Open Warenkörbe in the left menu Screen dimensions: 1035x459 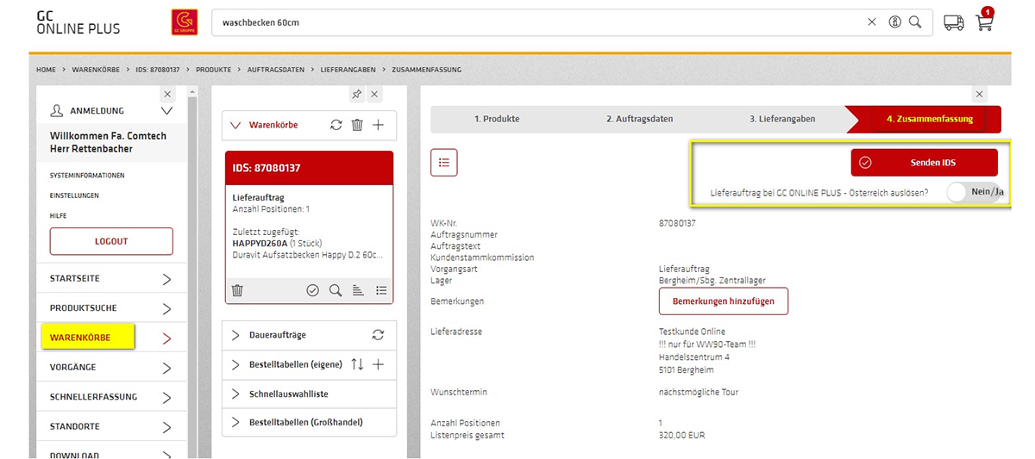(x=87, y=338)
